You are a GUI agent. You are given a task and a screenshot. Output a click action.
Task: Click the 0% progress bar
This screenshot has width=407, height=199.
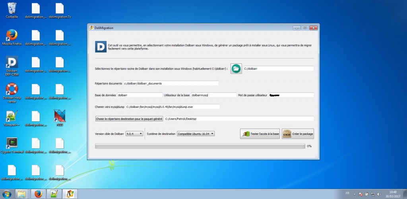coord(200,146)
